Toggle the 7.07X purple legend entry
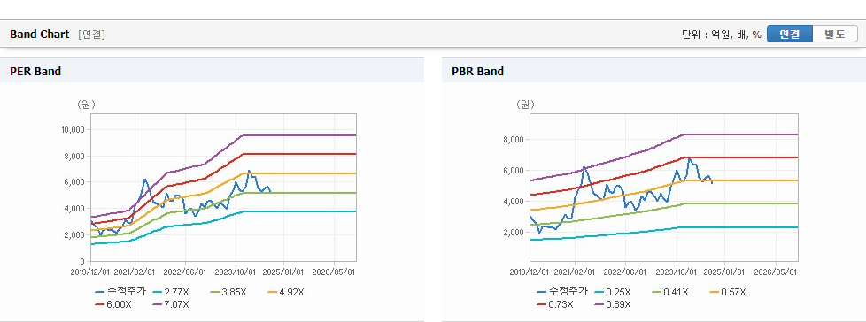Screen dimensions: 866x322 [171, 304]
